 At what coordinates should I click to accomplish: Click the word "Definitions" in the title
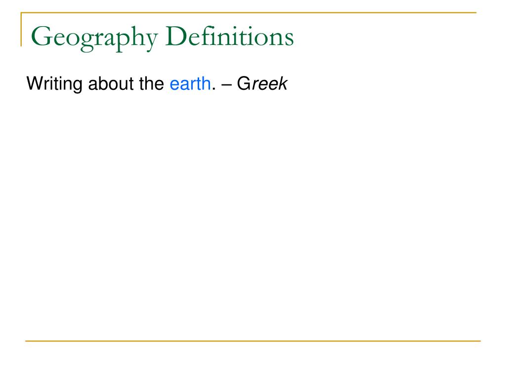point(229,36)
